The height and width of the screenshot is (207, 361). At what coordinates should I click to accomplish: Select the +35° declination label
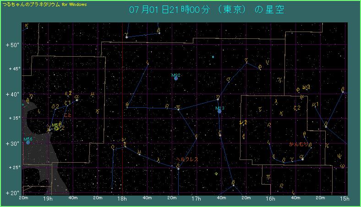(x=11, y=119)
